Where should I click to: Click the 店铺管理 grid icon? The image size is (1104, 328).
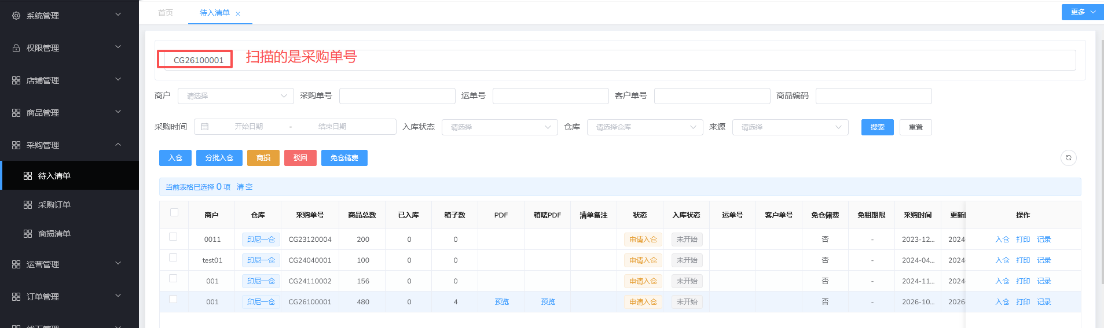pos(16,80)
